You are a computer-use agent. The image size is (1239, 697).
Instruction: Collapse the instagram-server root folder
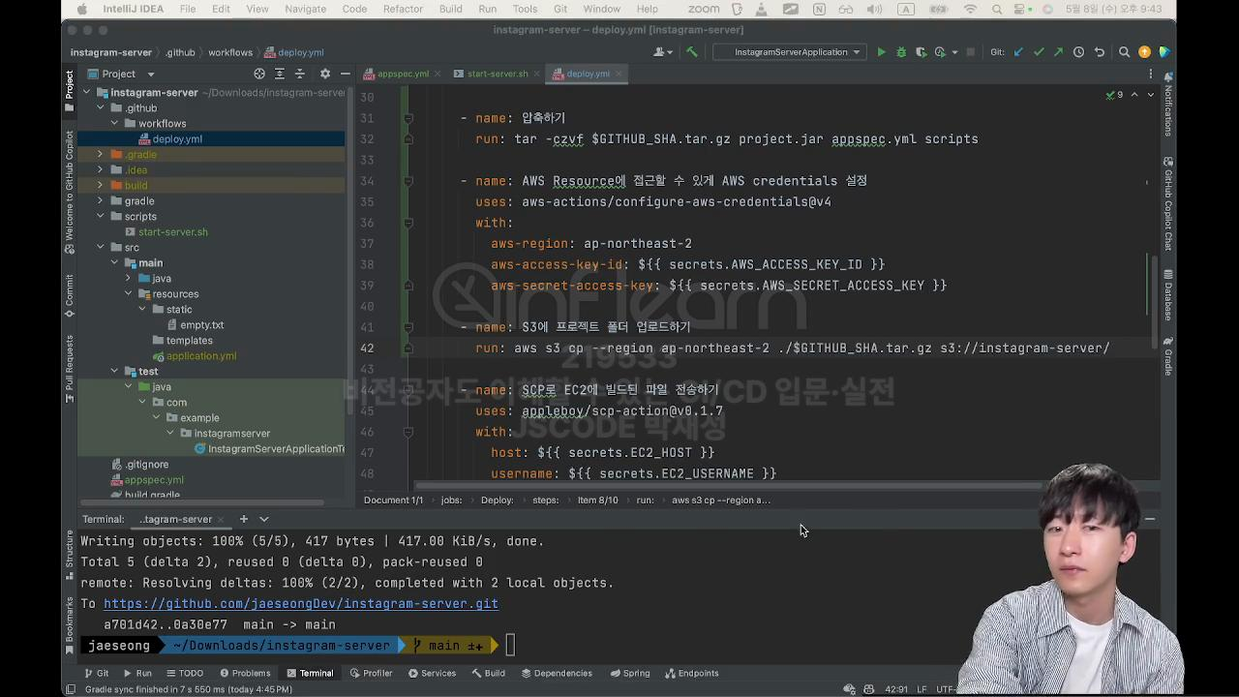tap(86, 93)
